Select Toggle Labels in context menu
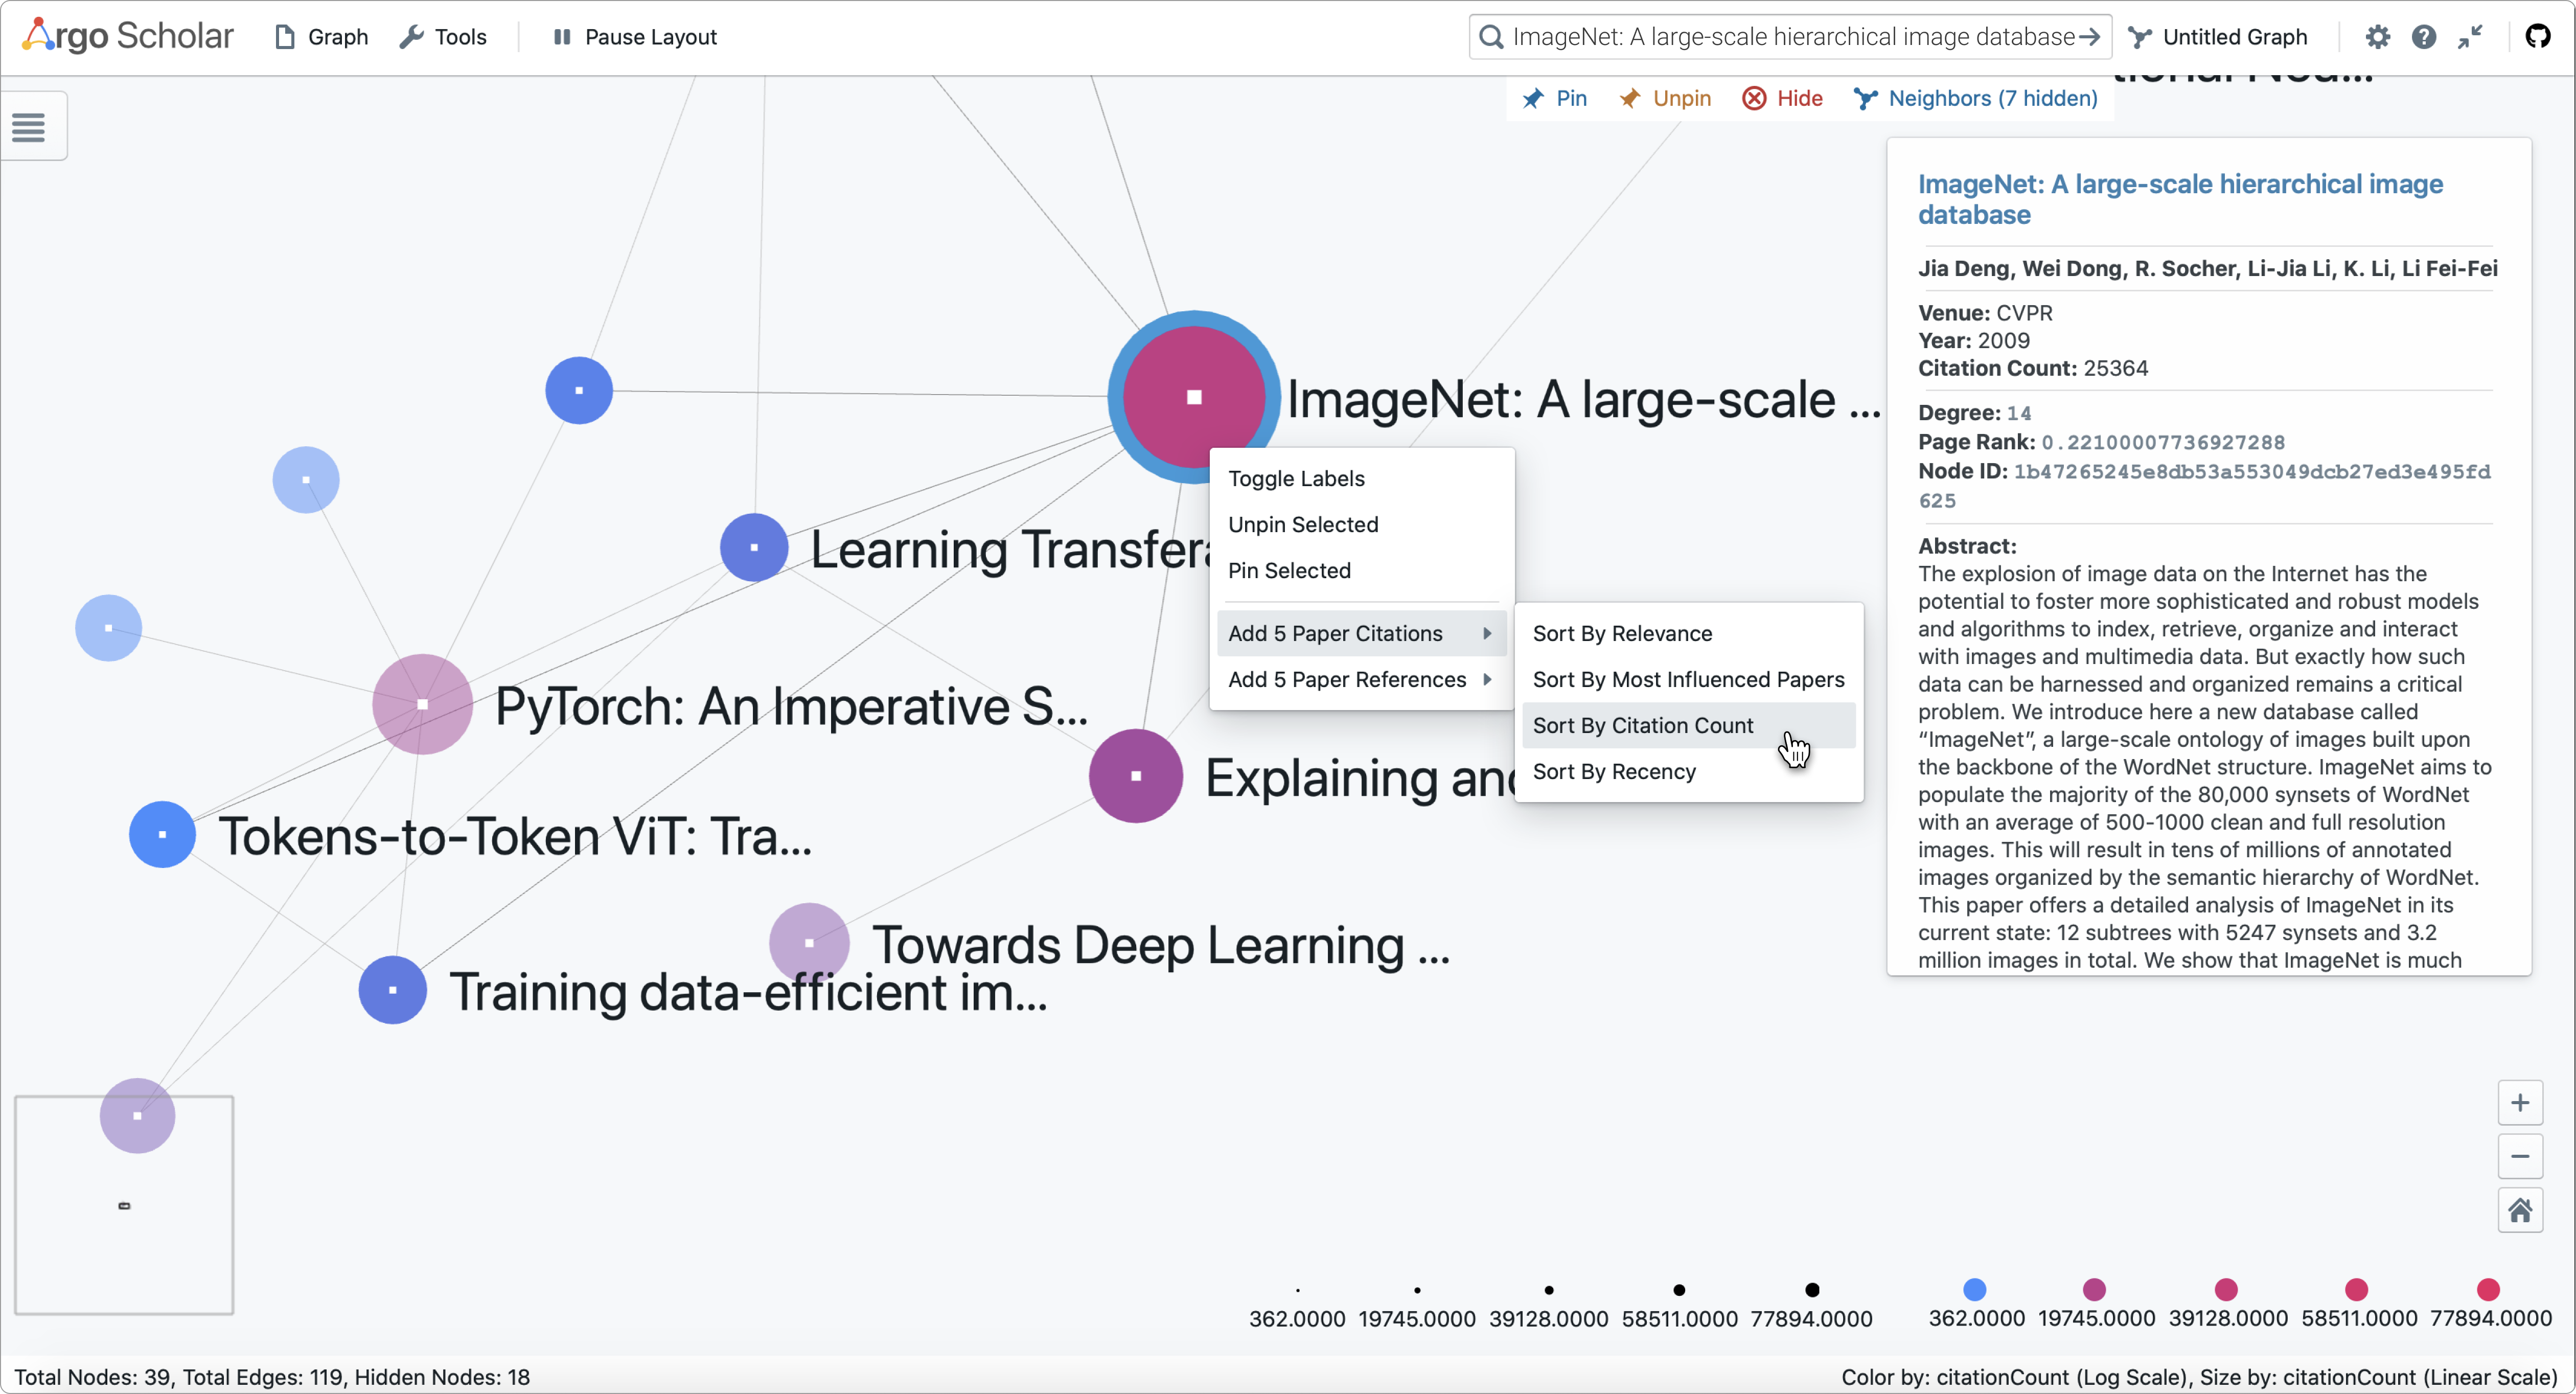The height and width of the screenshot is (1394, 2576). pos(1361,478)
